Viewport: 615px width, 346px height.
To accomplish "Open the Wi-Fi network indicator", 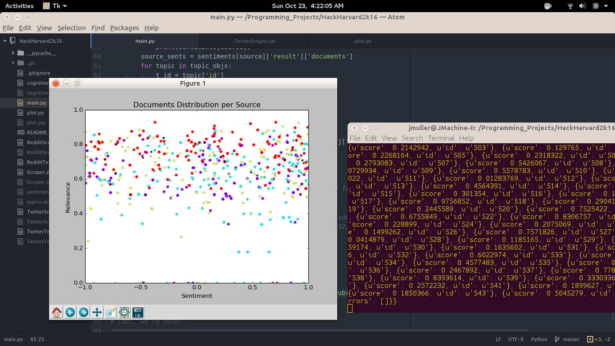I will point(570,6).
